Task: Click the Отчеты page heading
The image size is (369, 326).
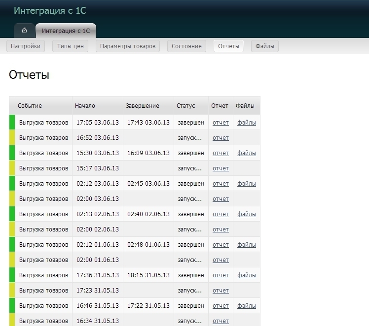Action: pyautogui.click(x=29, y=75)
